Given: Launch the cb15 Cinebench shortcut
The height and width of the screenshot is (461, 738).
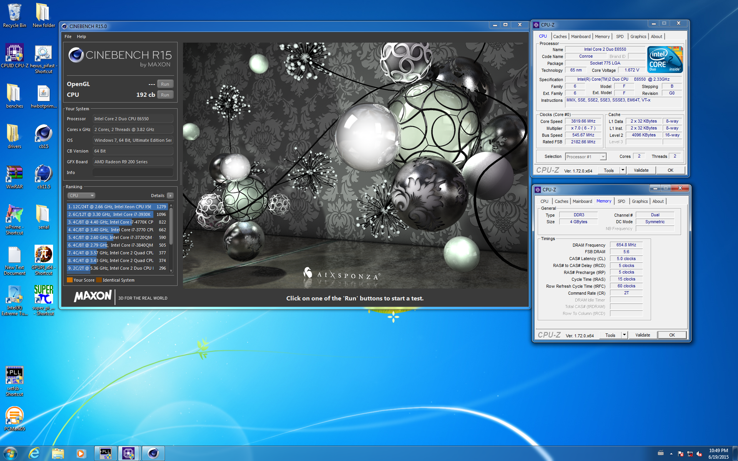Looking at the screenshot, I should tap(43, 136).
